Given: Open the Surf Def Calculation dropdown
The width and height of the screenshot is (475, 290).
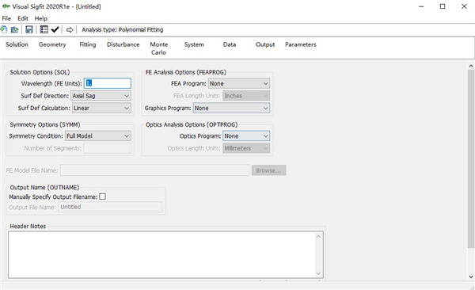Looking at the screenshot, I should [x=101, y=108].
